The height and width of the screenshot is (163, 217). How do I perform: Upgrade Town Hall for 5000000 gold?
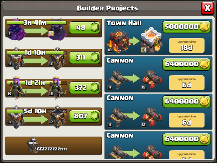coord(186,27)
